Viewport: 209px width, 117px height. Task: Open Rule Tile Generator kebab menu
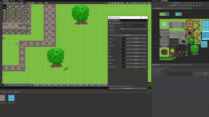click(x=147, y=20)
